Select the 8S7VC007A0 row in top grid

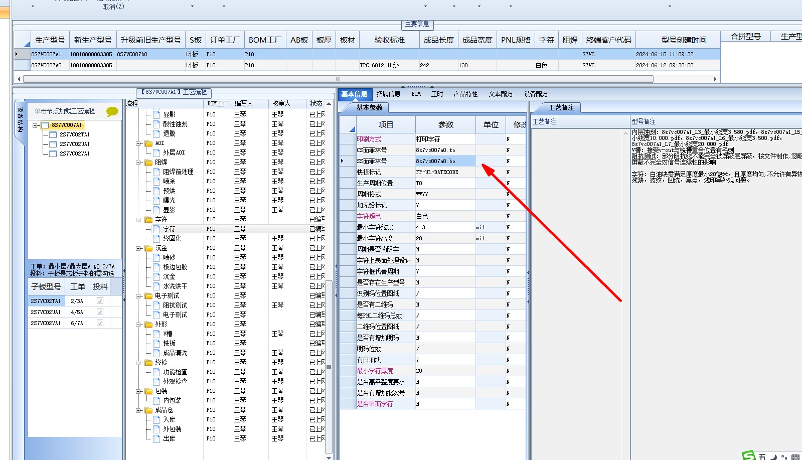pyautogui.click(x=367, y=65)
